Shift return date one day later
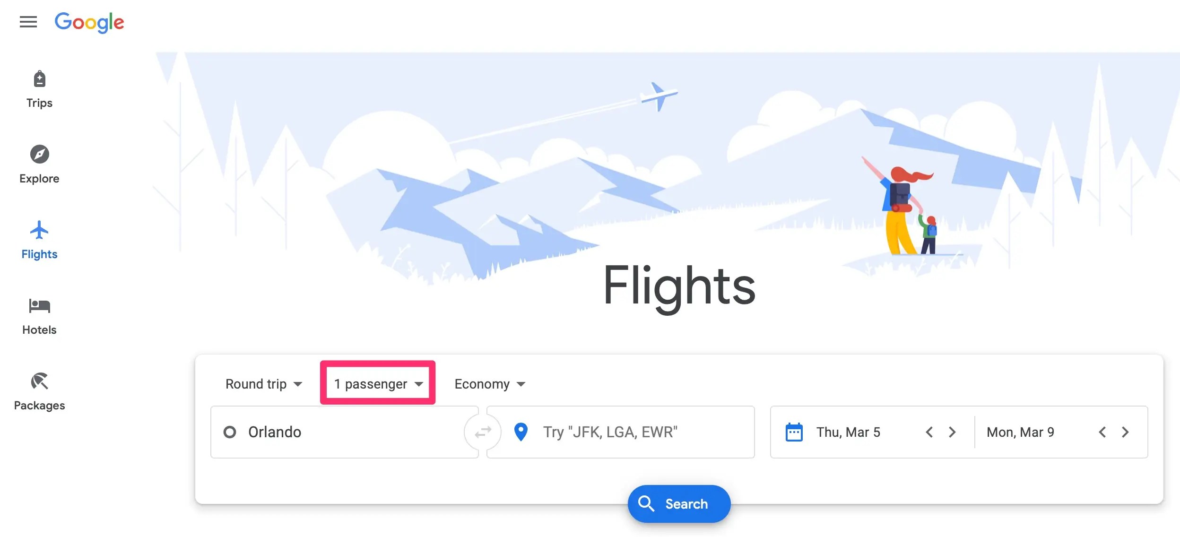The image size is (1180, 537). [x=1125, y=432]
